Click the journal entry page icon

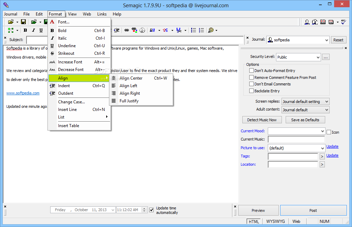(x=331, y=22)
